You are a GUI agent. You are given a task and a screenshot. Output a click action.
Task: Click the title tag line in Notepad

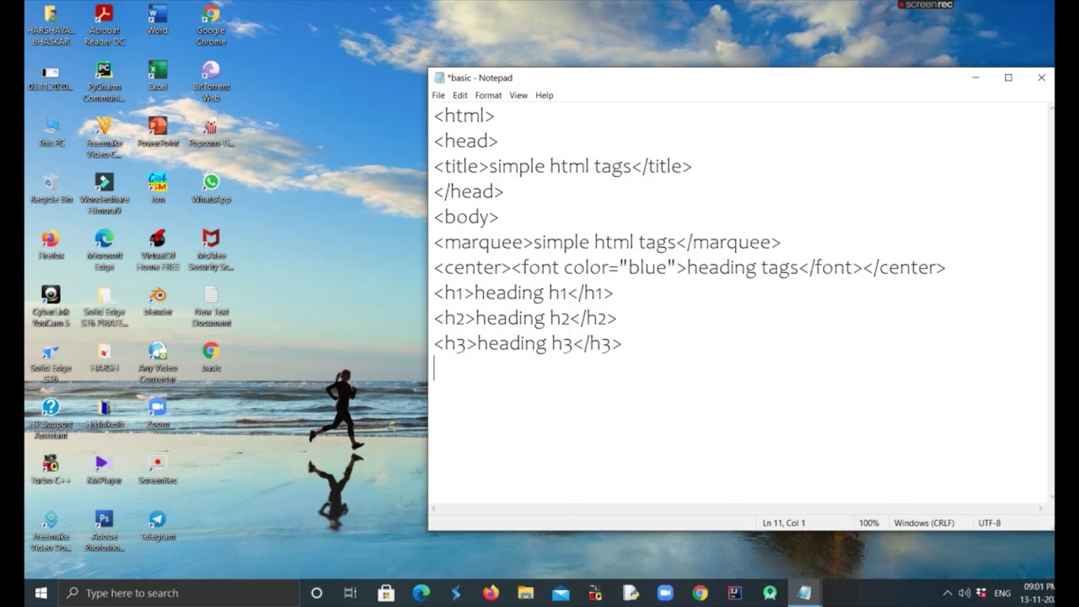[562, 166]
